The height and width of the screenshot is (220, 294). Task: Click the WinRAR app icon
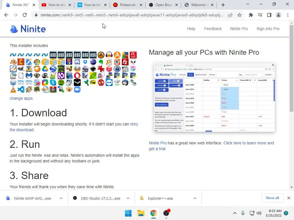[53, 89]
